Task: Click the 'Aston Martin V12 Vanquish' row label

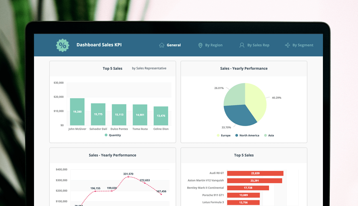Action: pyautogui.click(x=206, y=181)
